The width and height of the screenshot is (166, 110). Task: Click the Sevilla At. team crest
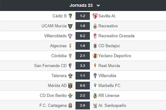[x=95, y=16]
